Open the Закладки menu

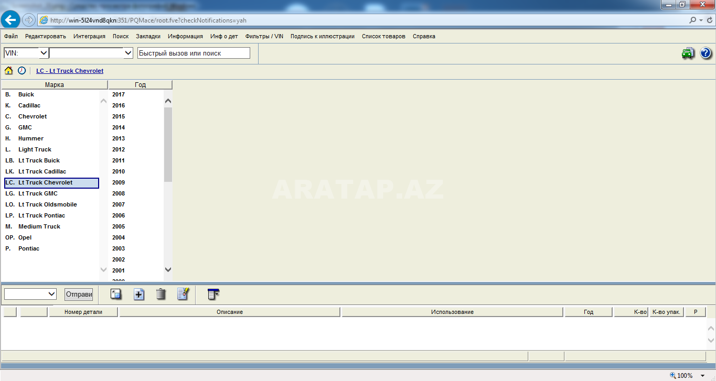pos(148,36)
